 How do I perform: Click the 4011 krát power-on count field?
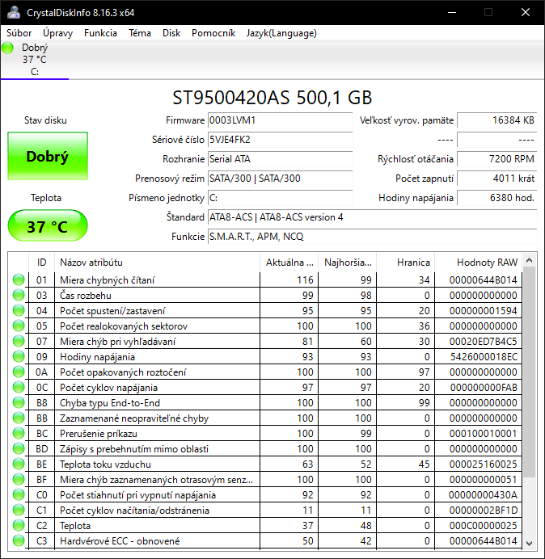(496, 179)
